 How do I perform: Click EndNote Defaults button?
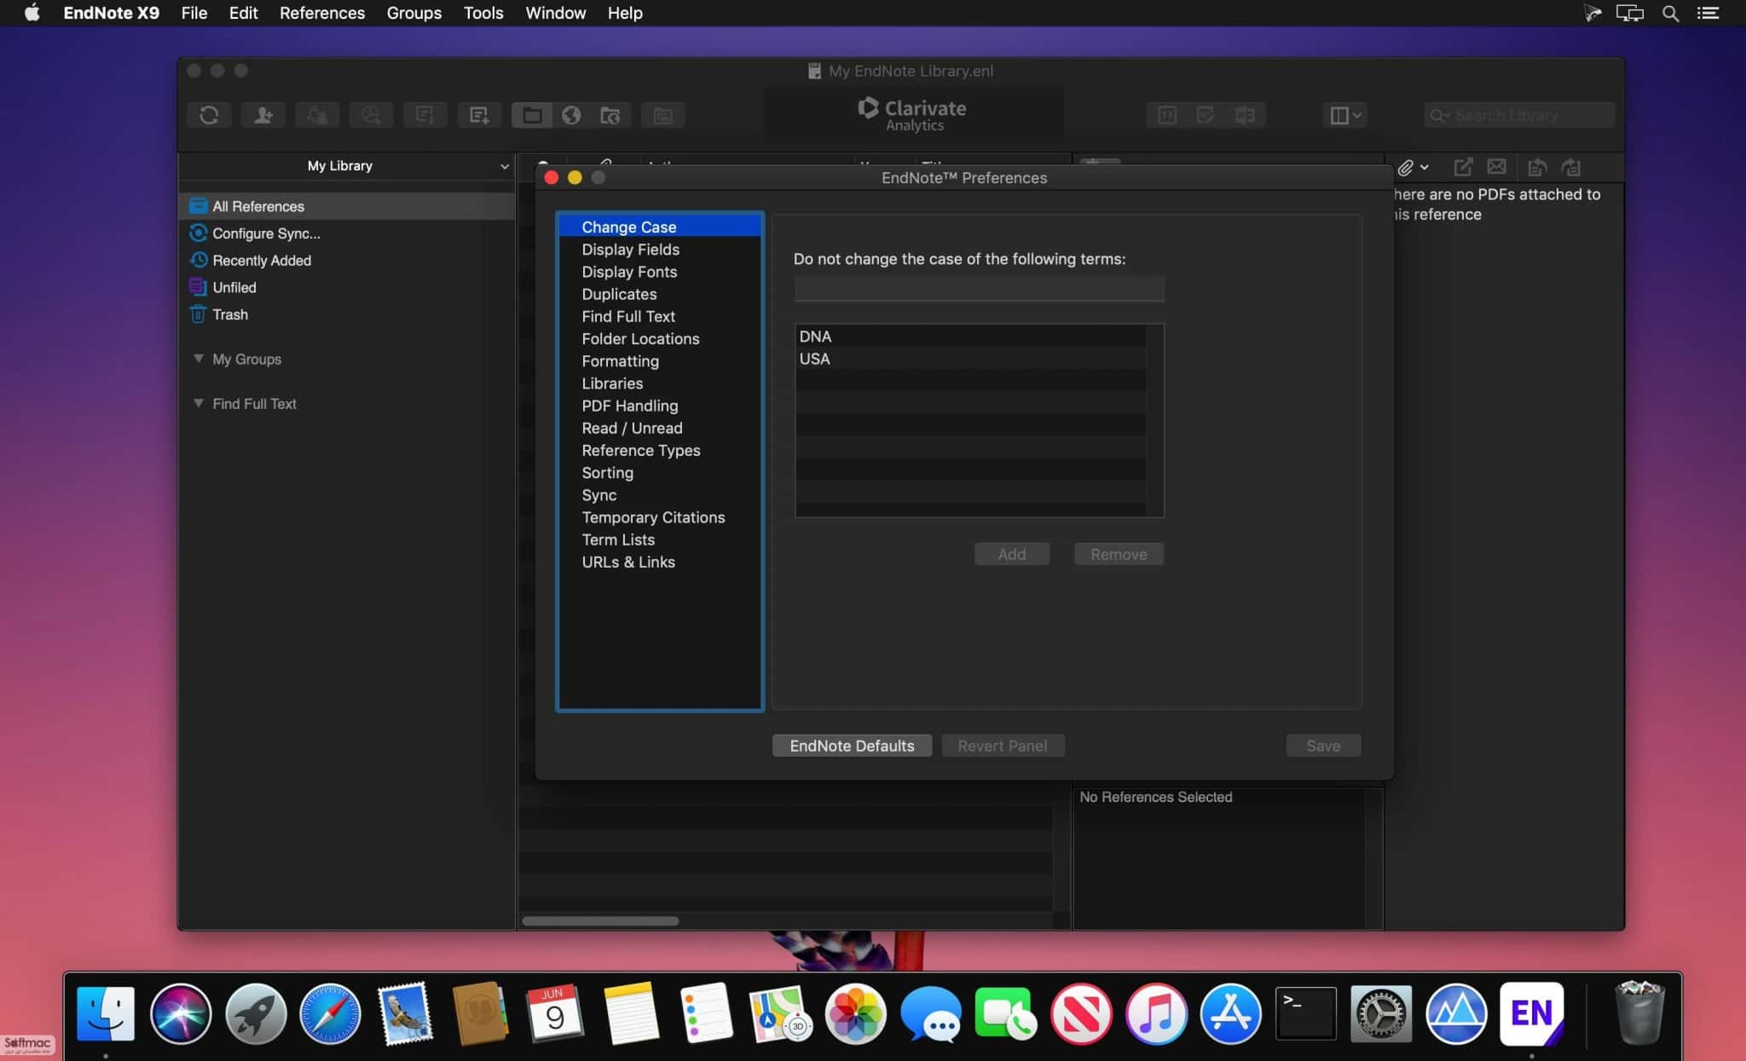coord(852,746)
